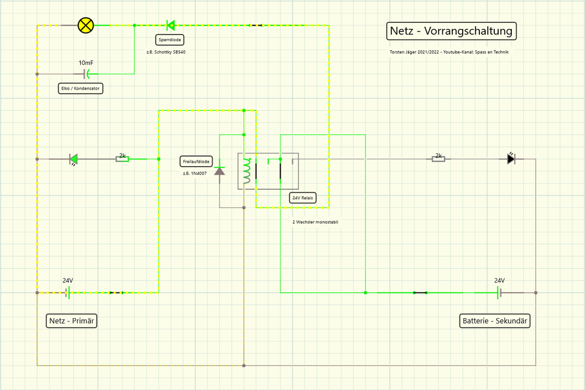
Task: Click the 2k resistor near the black LED
Action: pos(438,159)
